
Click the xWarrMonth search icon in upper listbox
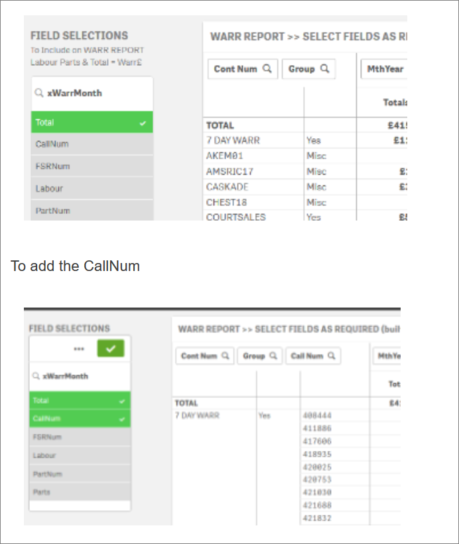[x=39, y=94]
